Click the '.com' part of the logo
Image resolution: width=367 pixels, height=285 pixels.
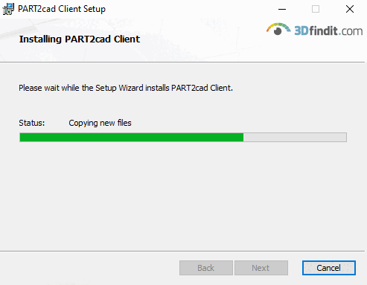pos(351,31)
